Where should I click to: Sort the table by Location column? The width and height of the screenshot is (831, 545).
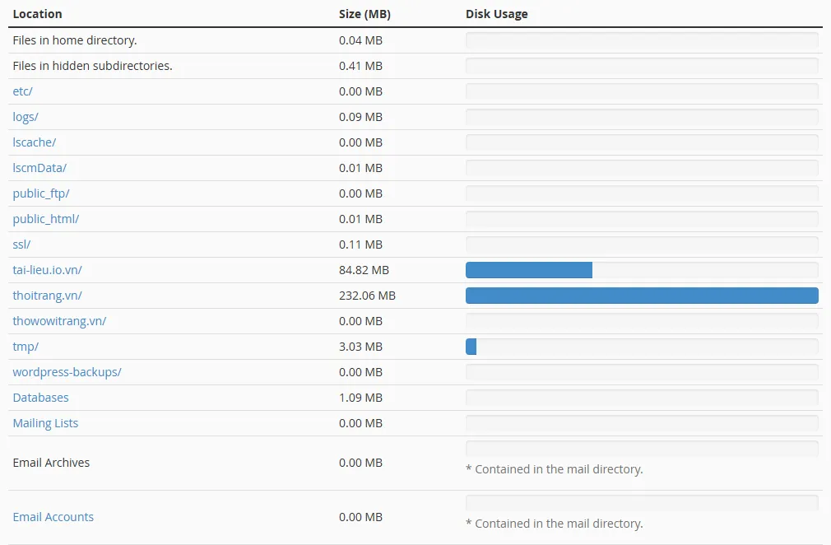[37, 13]
